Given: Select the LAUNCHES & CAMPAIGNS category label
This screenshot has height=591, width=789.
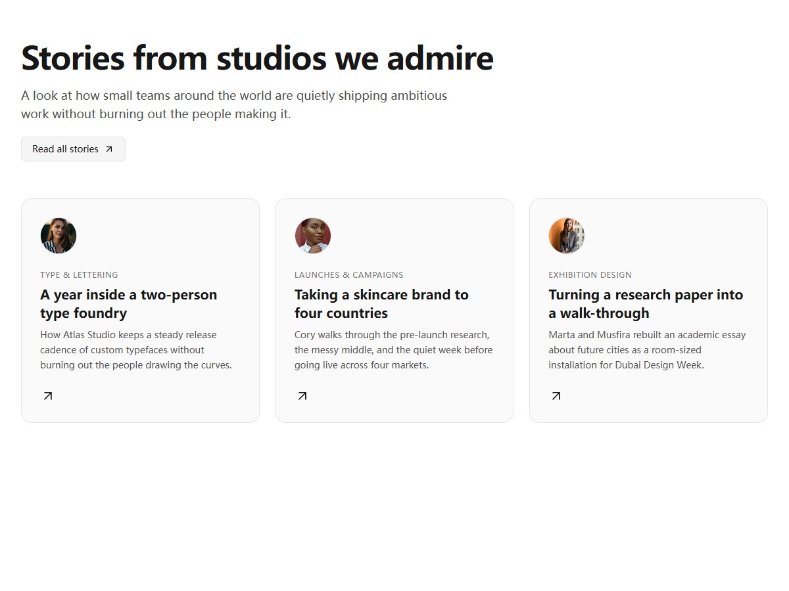Looking at the screenshot, I should (x=349, y=275).
